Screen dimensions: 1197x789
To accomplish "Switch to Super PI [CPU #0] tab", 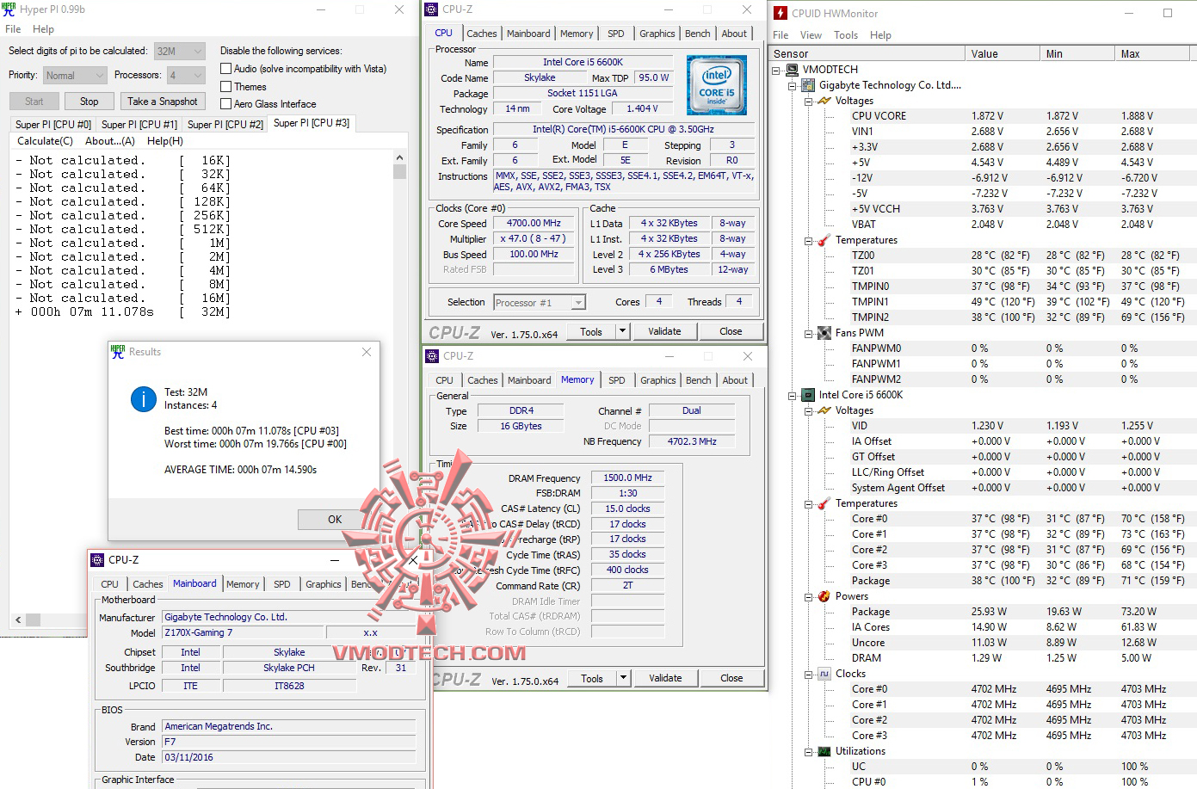I will coord(53,125).
